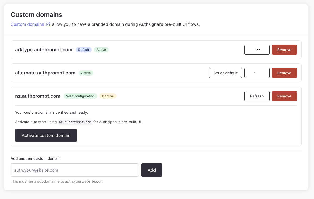
Task: Set alternate.authprompt.com as the default domain
Action: (225, 73)
